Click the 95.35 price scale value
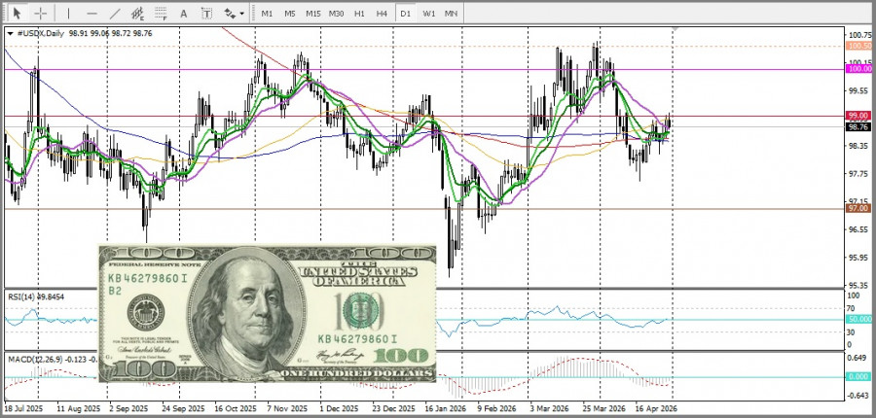 coord(859,285)
